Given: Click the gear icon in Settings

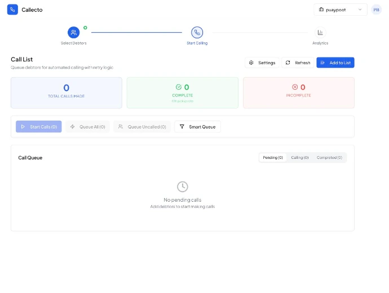Looking at the screenshot, I should point(251,63).
